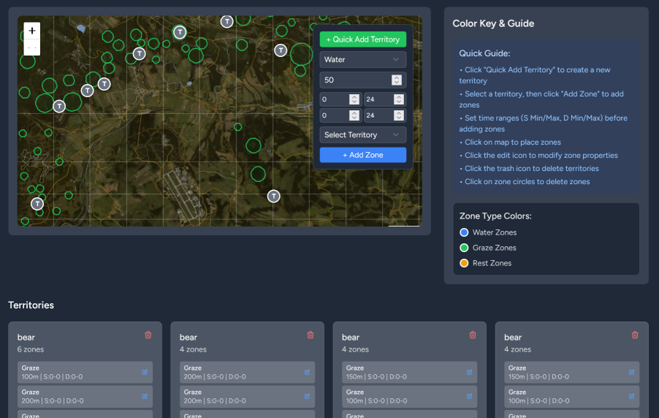Expand the Select Territory dropdown

pyautogui.click(x=362, y=134)
